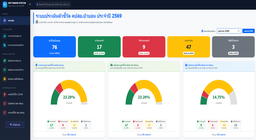The width and height of the screenshot is (256, 140).
Task: Click the building icon for รายงานรายหน่วยบริการ
Action: pyautogui.click(x=5, y=45)
